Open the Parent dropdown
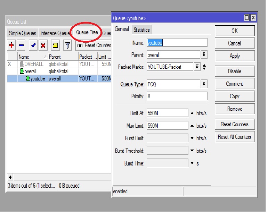 [204, 55]
